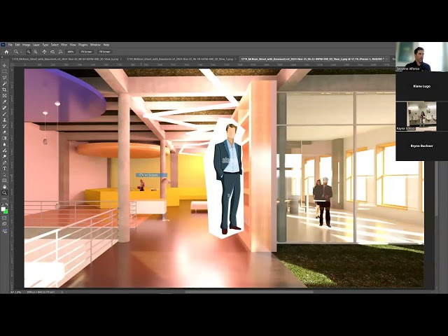Click the foreground color swatch
This screenshot has width=448, height=336.
point(3,209)
